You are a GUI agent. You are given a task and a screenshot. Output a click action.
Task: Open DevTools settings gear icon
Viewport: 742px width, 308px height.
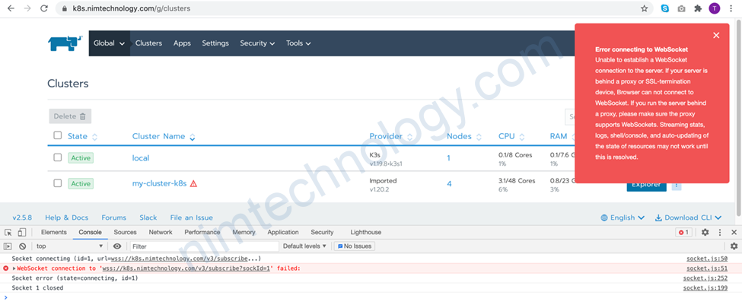tap(705, 233)
